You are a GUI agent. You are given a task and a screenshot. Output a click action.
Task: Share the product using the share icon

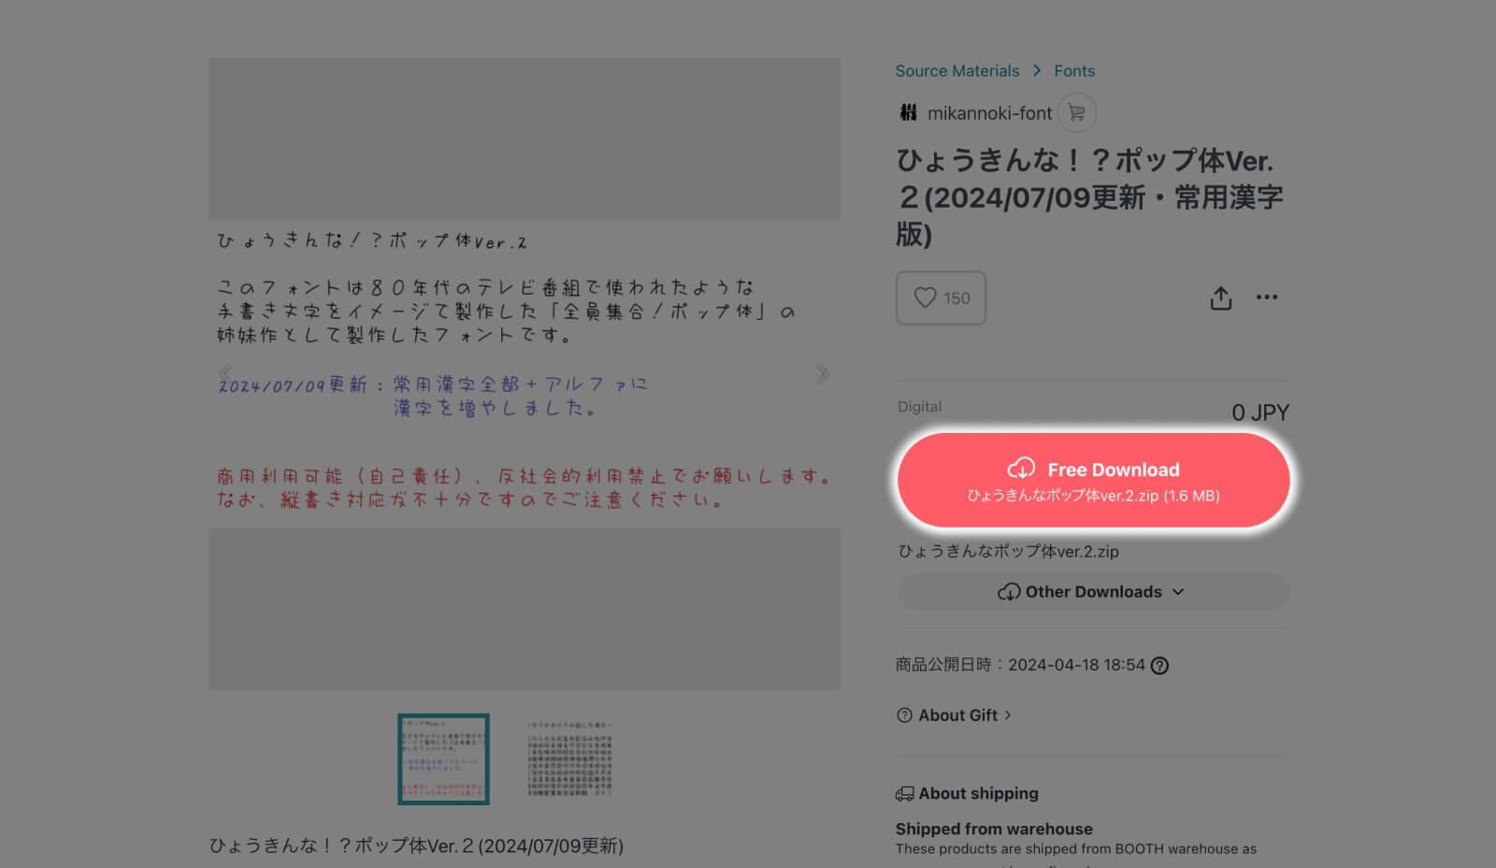tap(1220, 297)
